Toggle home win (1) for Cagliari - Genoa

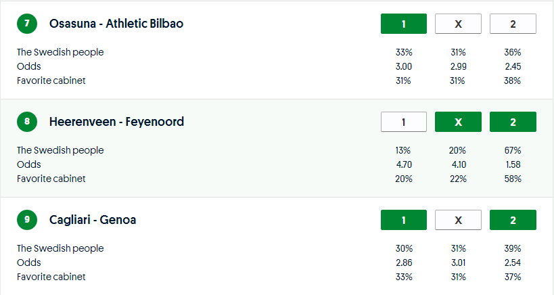coord(404,220)
